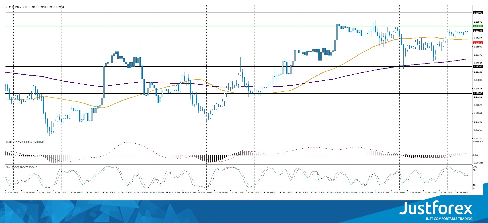Click the Stochastic scale value 100
The height and width of the screenshot is (223, 488).
(x=475, y=167)
